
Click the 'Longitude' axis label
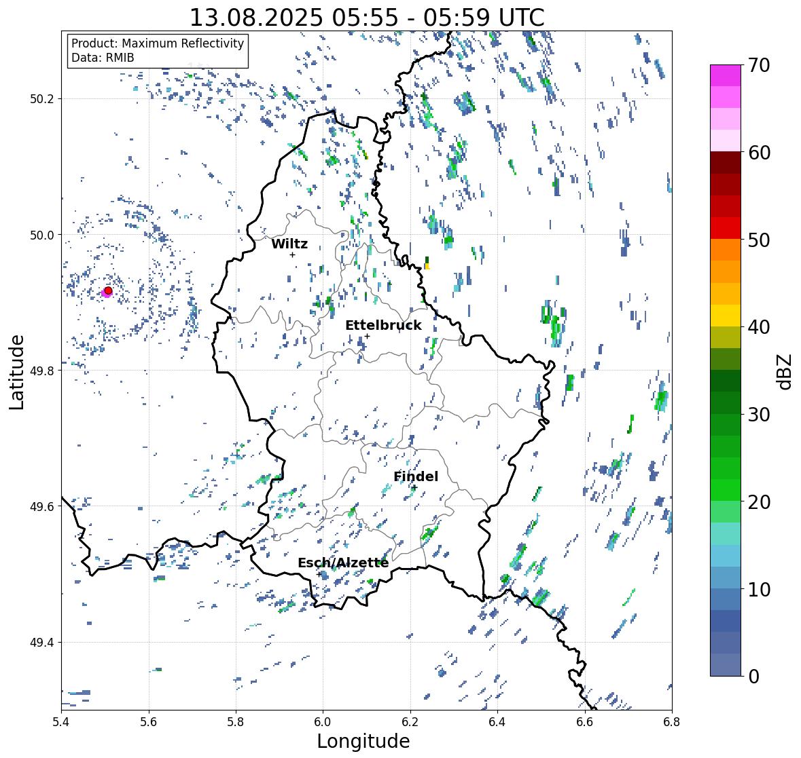pos(363,741)
